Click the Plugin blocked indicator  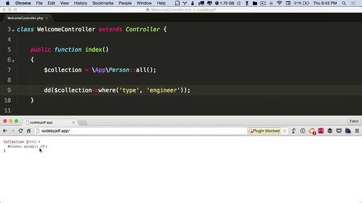coord(264,131)
